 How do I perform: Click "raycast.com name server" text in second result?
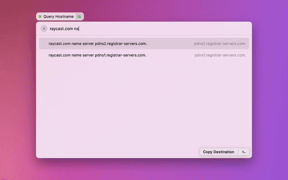[x=71, y=55]
